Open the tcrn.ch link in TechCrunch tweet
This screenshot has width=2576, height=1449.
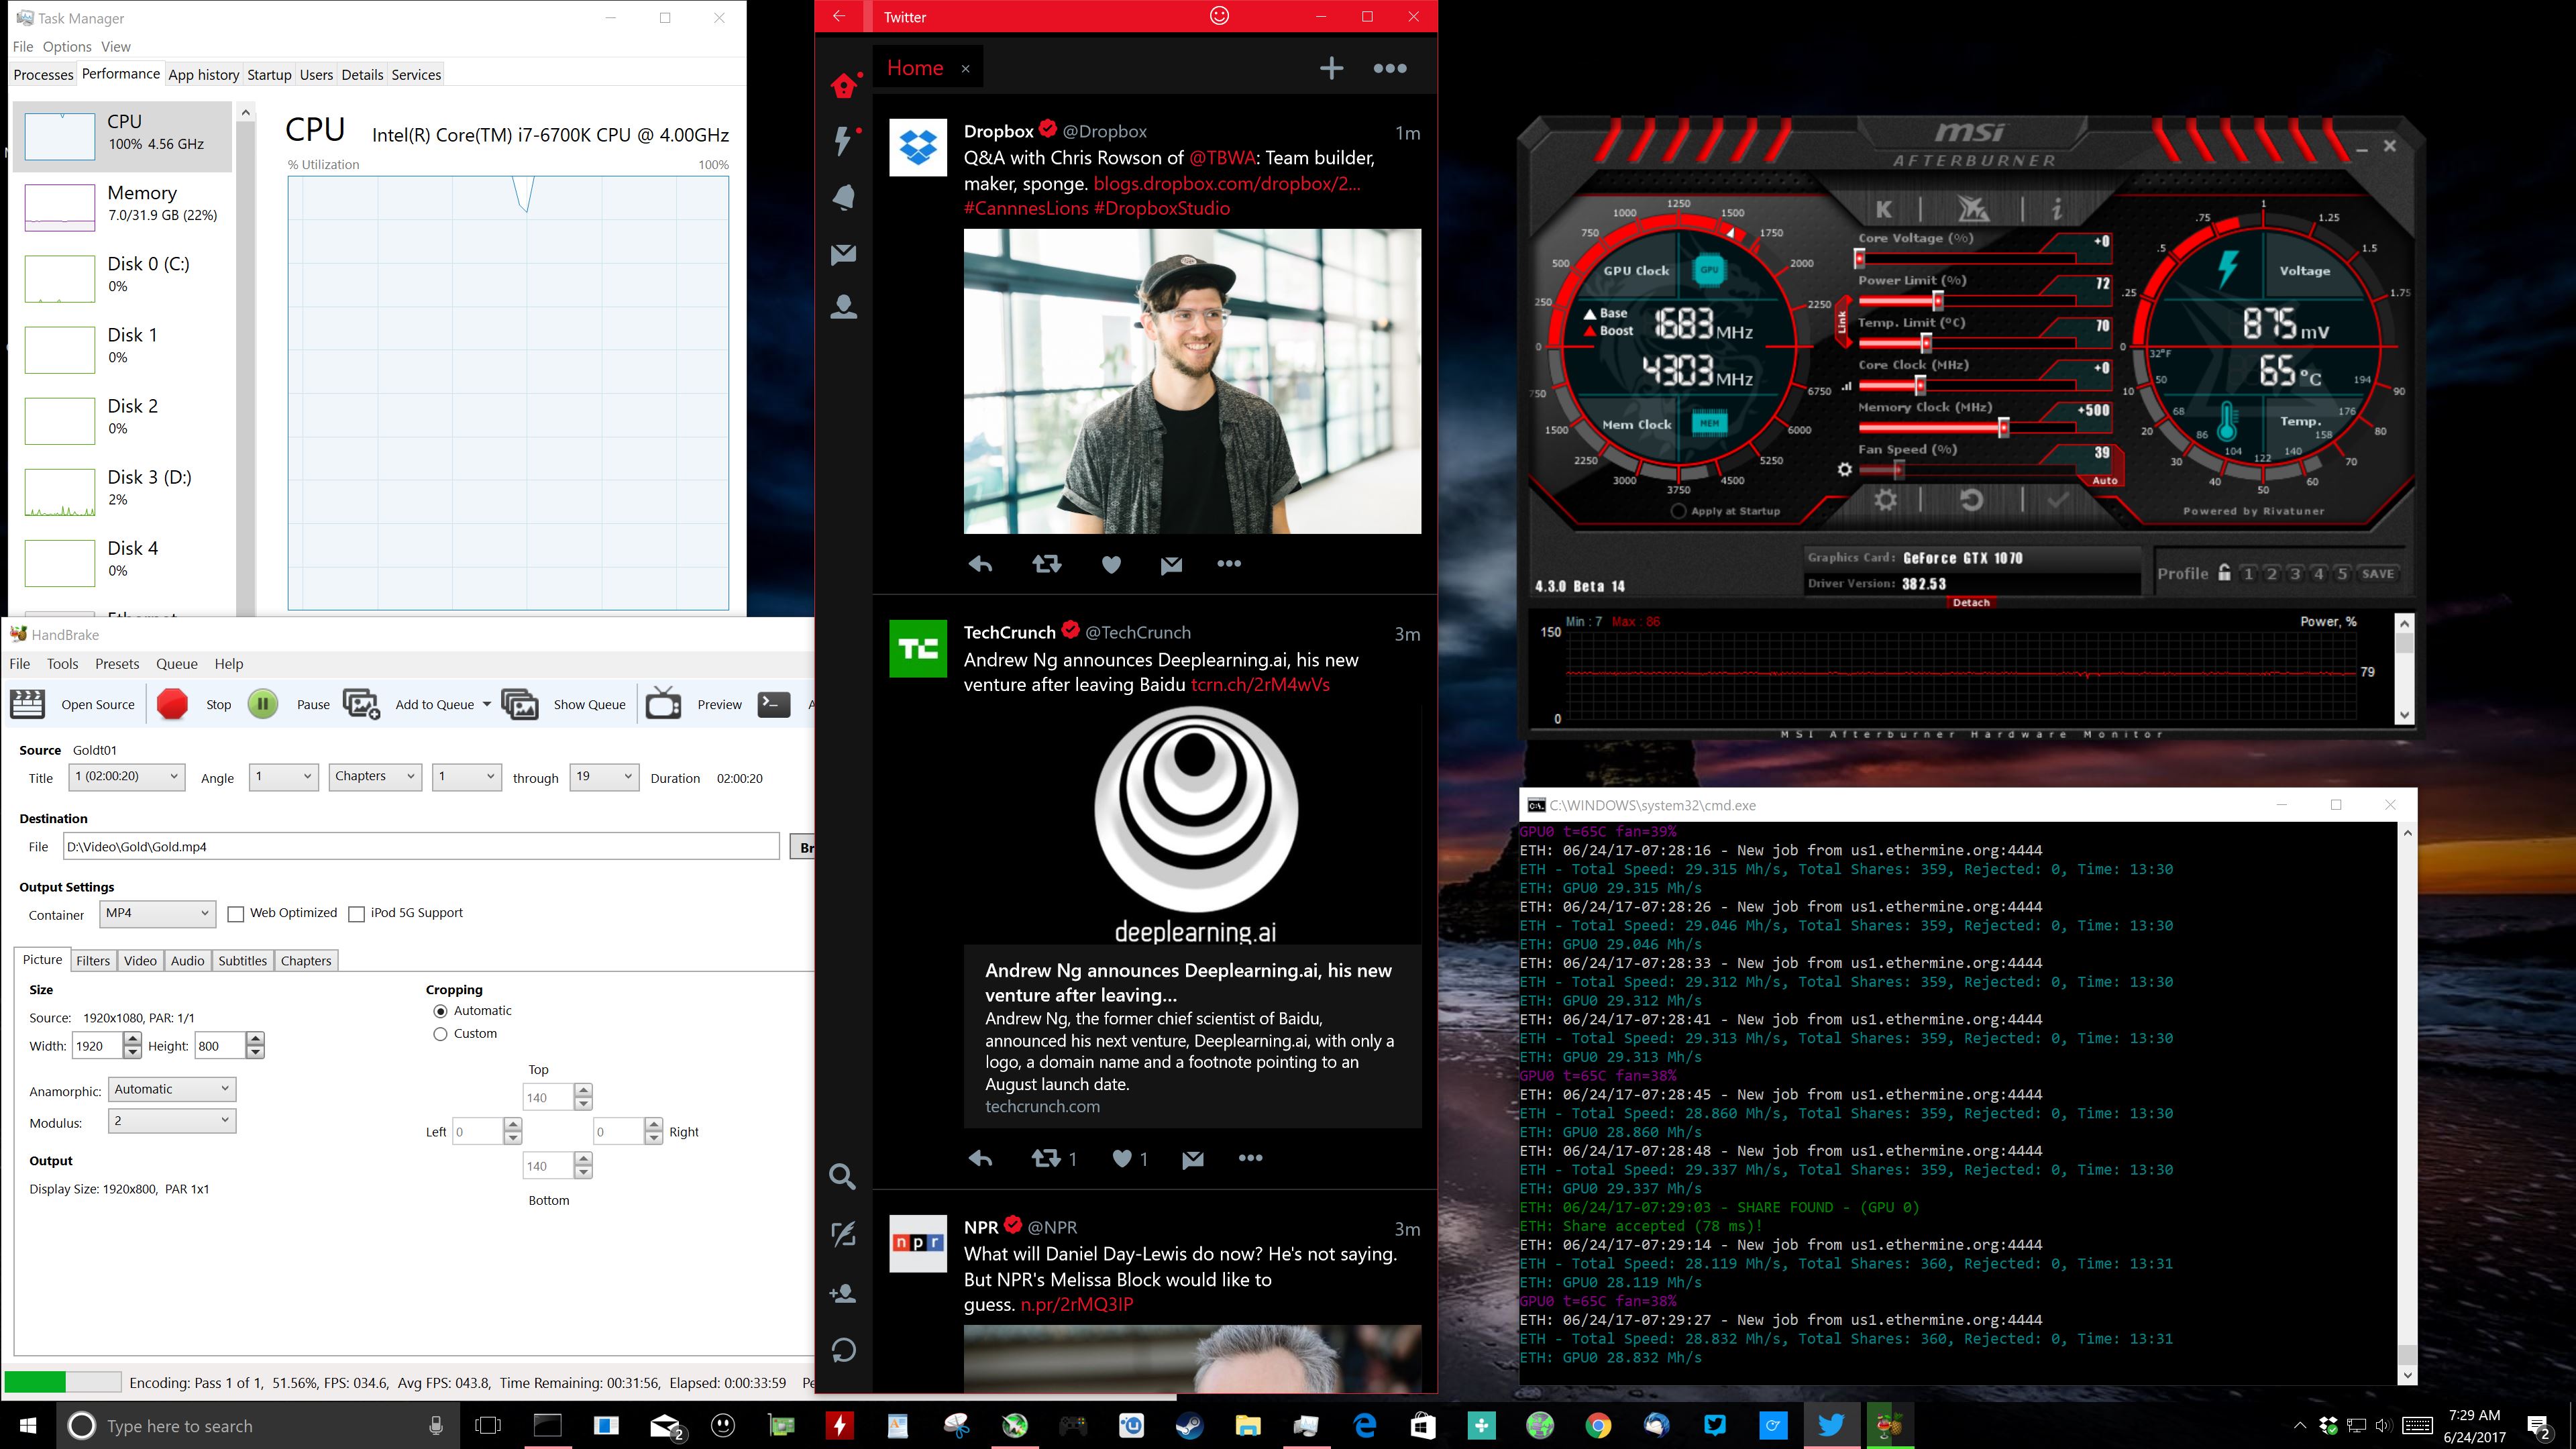[x=1260, y=685]
